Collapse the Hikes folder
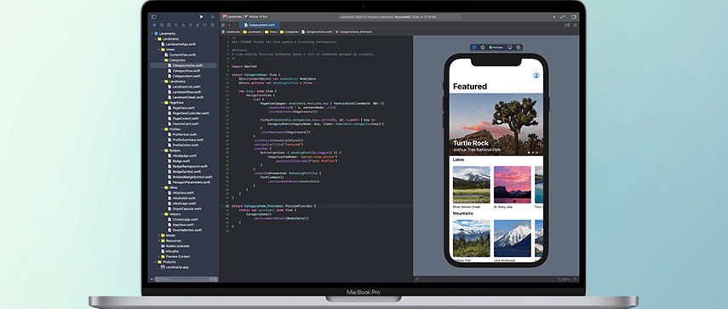 [x=163, y=187]
